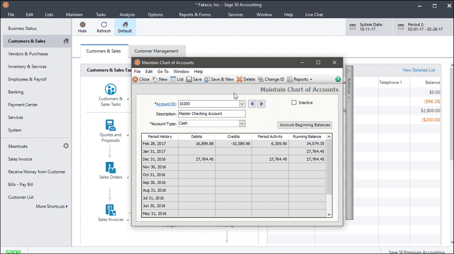Select Employees & Payroll in sidebar
Viewport: 454px width, 254px height.
point(27,79)
